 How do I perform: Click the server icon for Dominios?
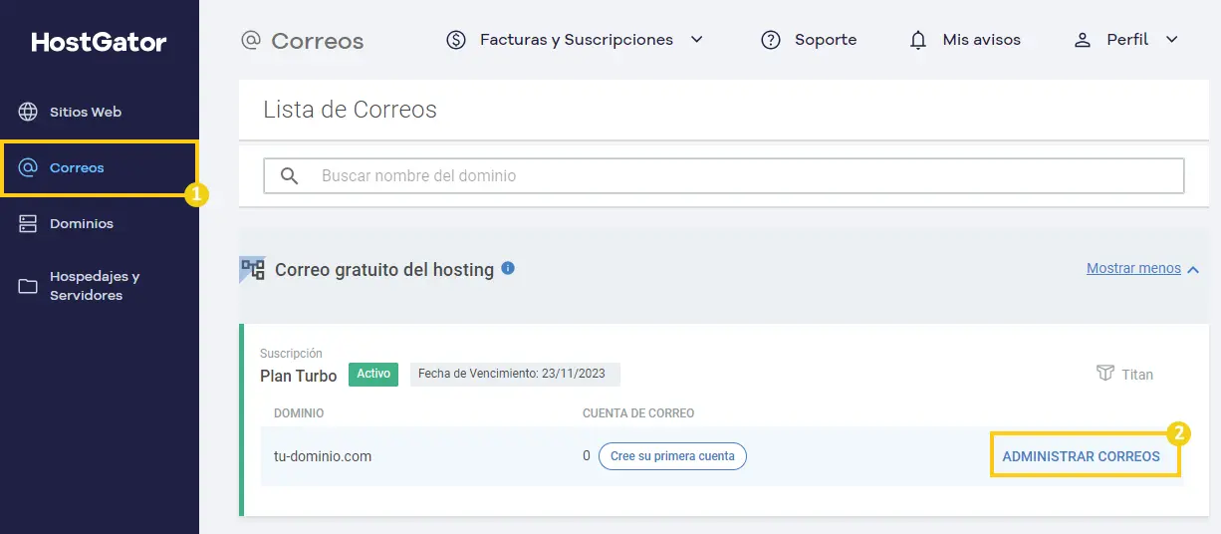click(x=29, y=223)
